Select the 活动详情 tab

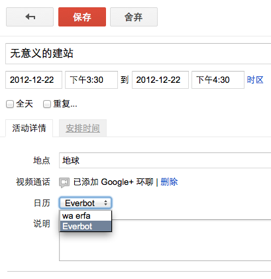pyautogui.click(x=29, y=128)
